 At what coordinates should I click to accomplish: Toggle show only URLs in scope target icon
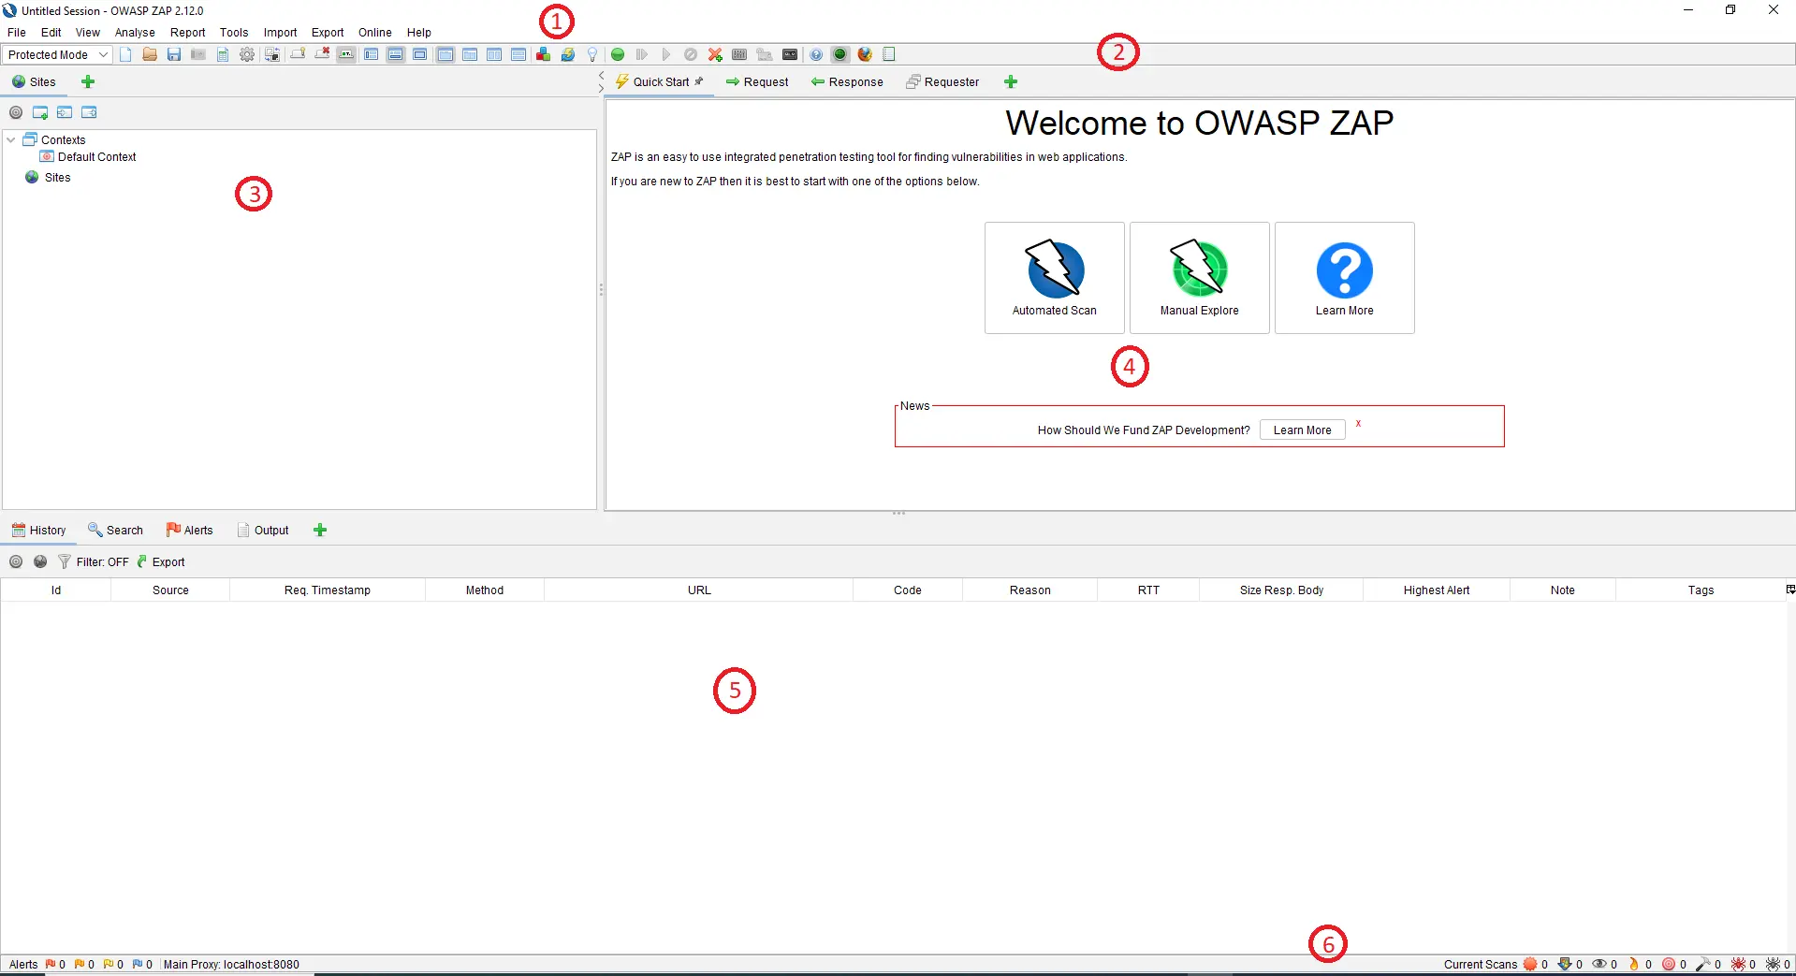16,112
